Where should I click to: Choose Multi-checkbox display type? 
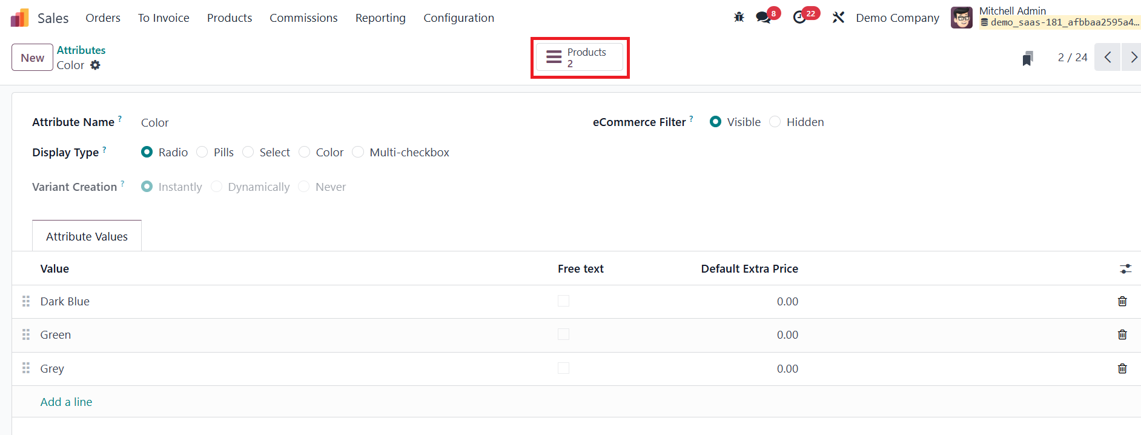point(359,152)
